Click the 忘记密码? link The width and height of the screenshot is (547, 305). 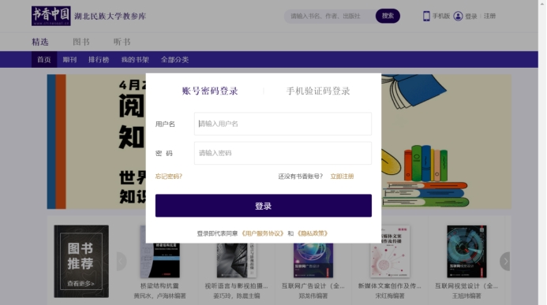tap(169, 177)
